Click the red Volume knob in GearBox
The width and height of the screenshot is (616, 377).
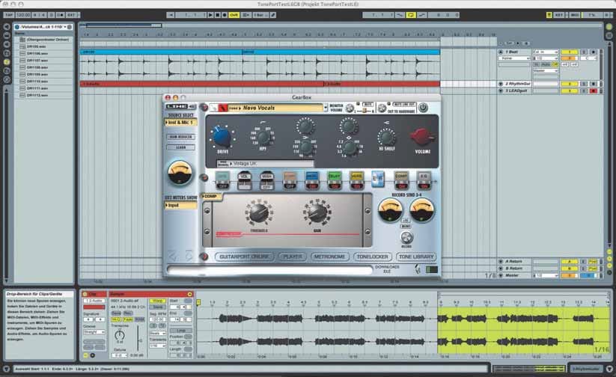tap(422, 136)
